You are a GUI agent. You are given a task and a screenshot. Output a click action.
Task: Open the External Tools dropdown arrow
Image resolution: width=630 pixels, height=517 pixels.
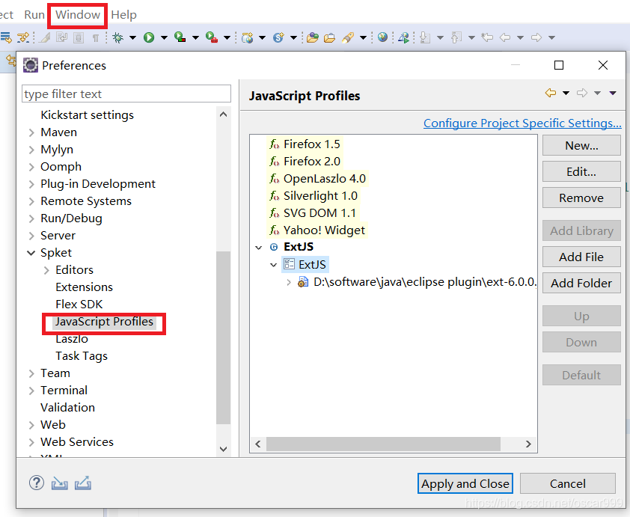(x=227, y=37)
